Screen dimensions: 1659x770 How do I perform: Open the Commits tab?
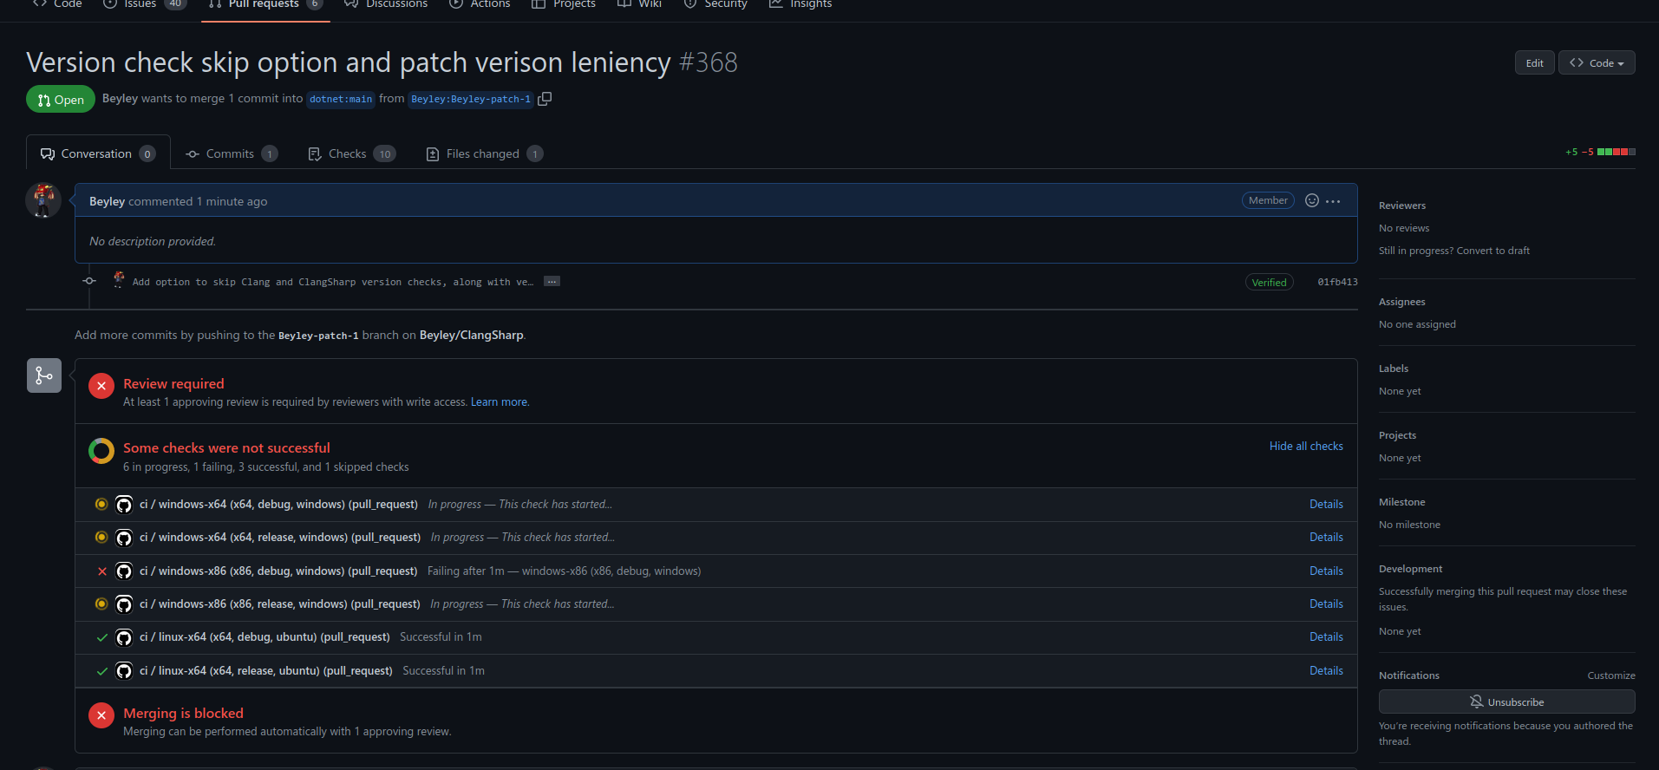232,153
